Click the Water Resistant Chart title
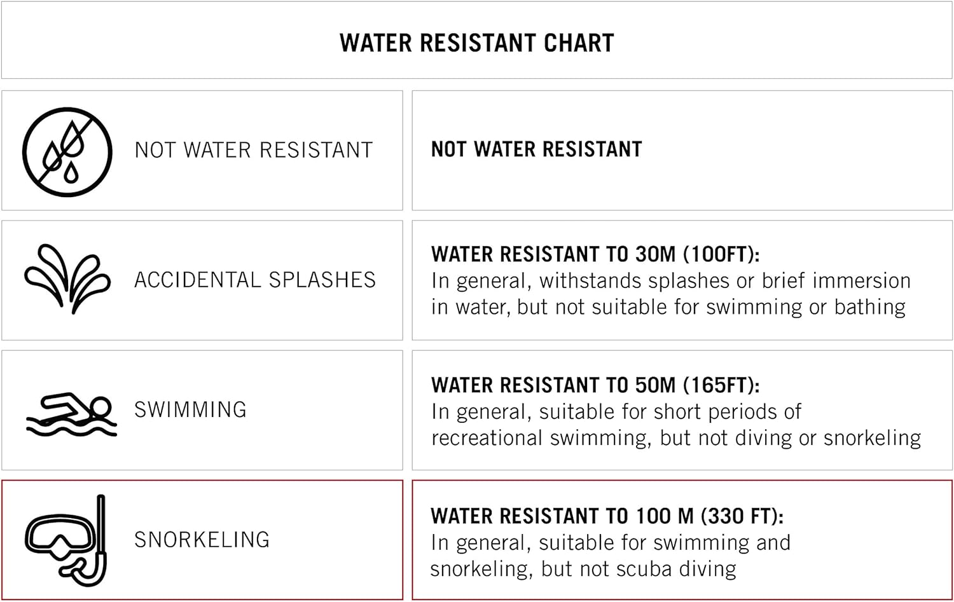This screenshot has height=602, width=954. coord(476,43)
